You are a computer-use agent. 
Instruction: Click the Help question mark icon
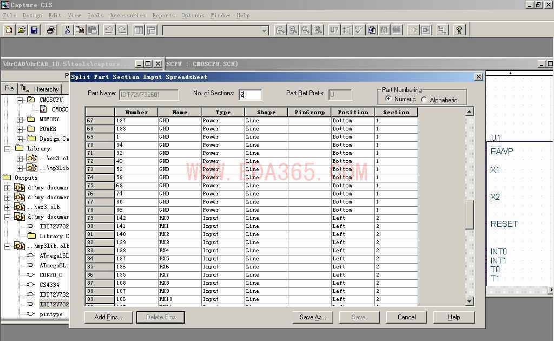click(459, 30)
